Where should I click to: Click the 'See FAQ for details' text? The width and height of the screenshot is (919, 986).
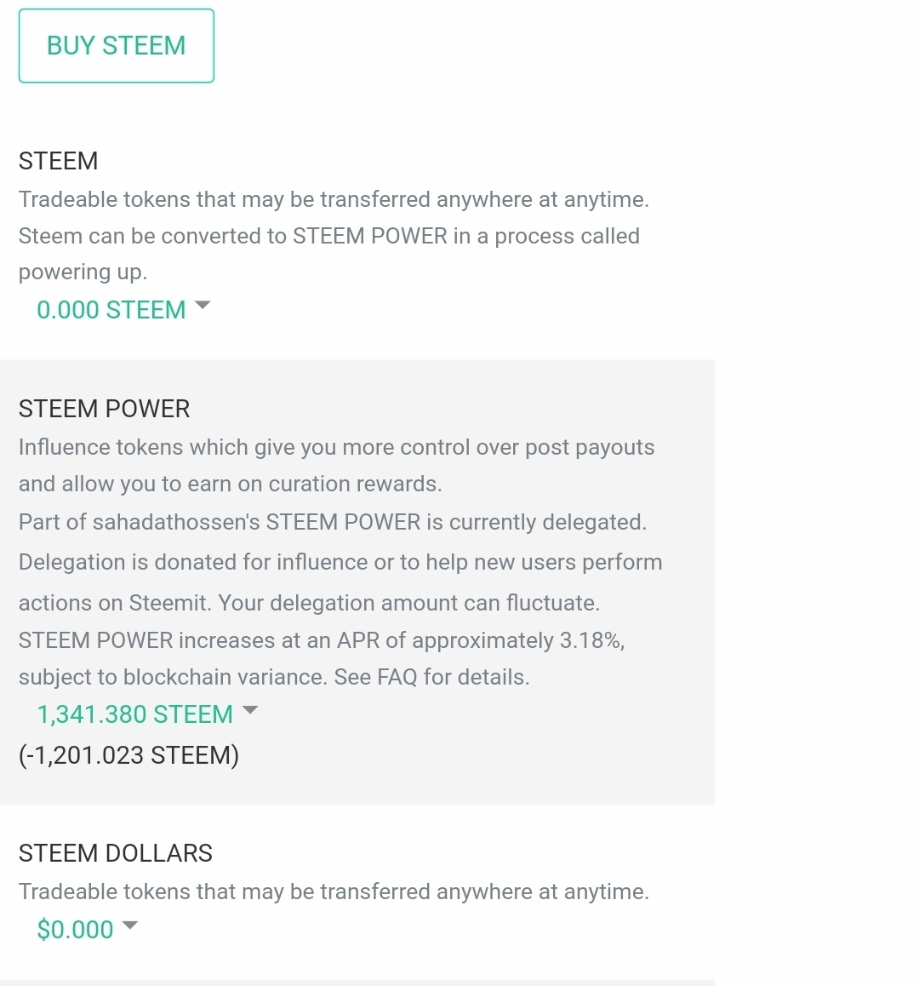pos(431,677)
